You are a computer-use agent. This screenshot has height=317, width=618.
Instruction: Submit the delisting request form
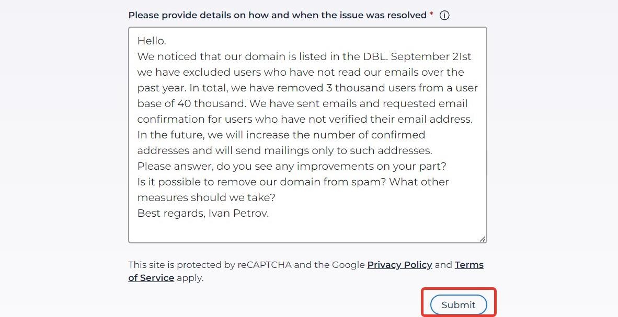(x=459, y=305)
